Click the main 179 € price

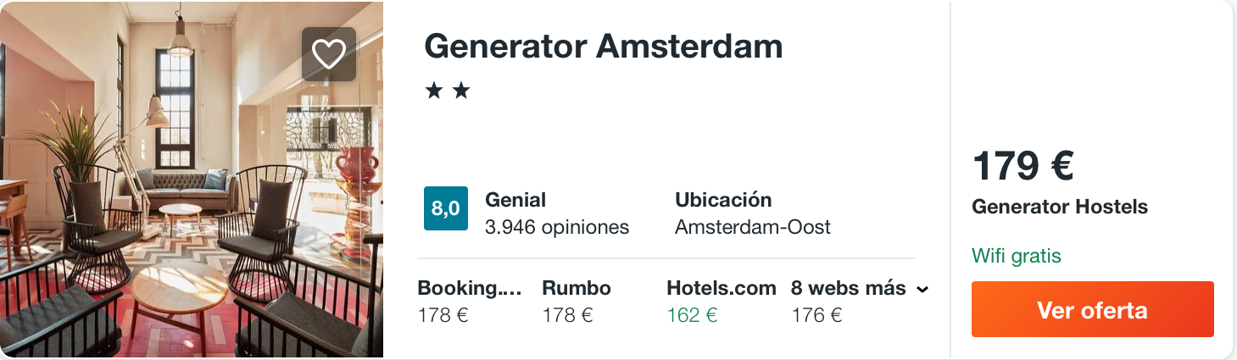tap(1022, 166)
